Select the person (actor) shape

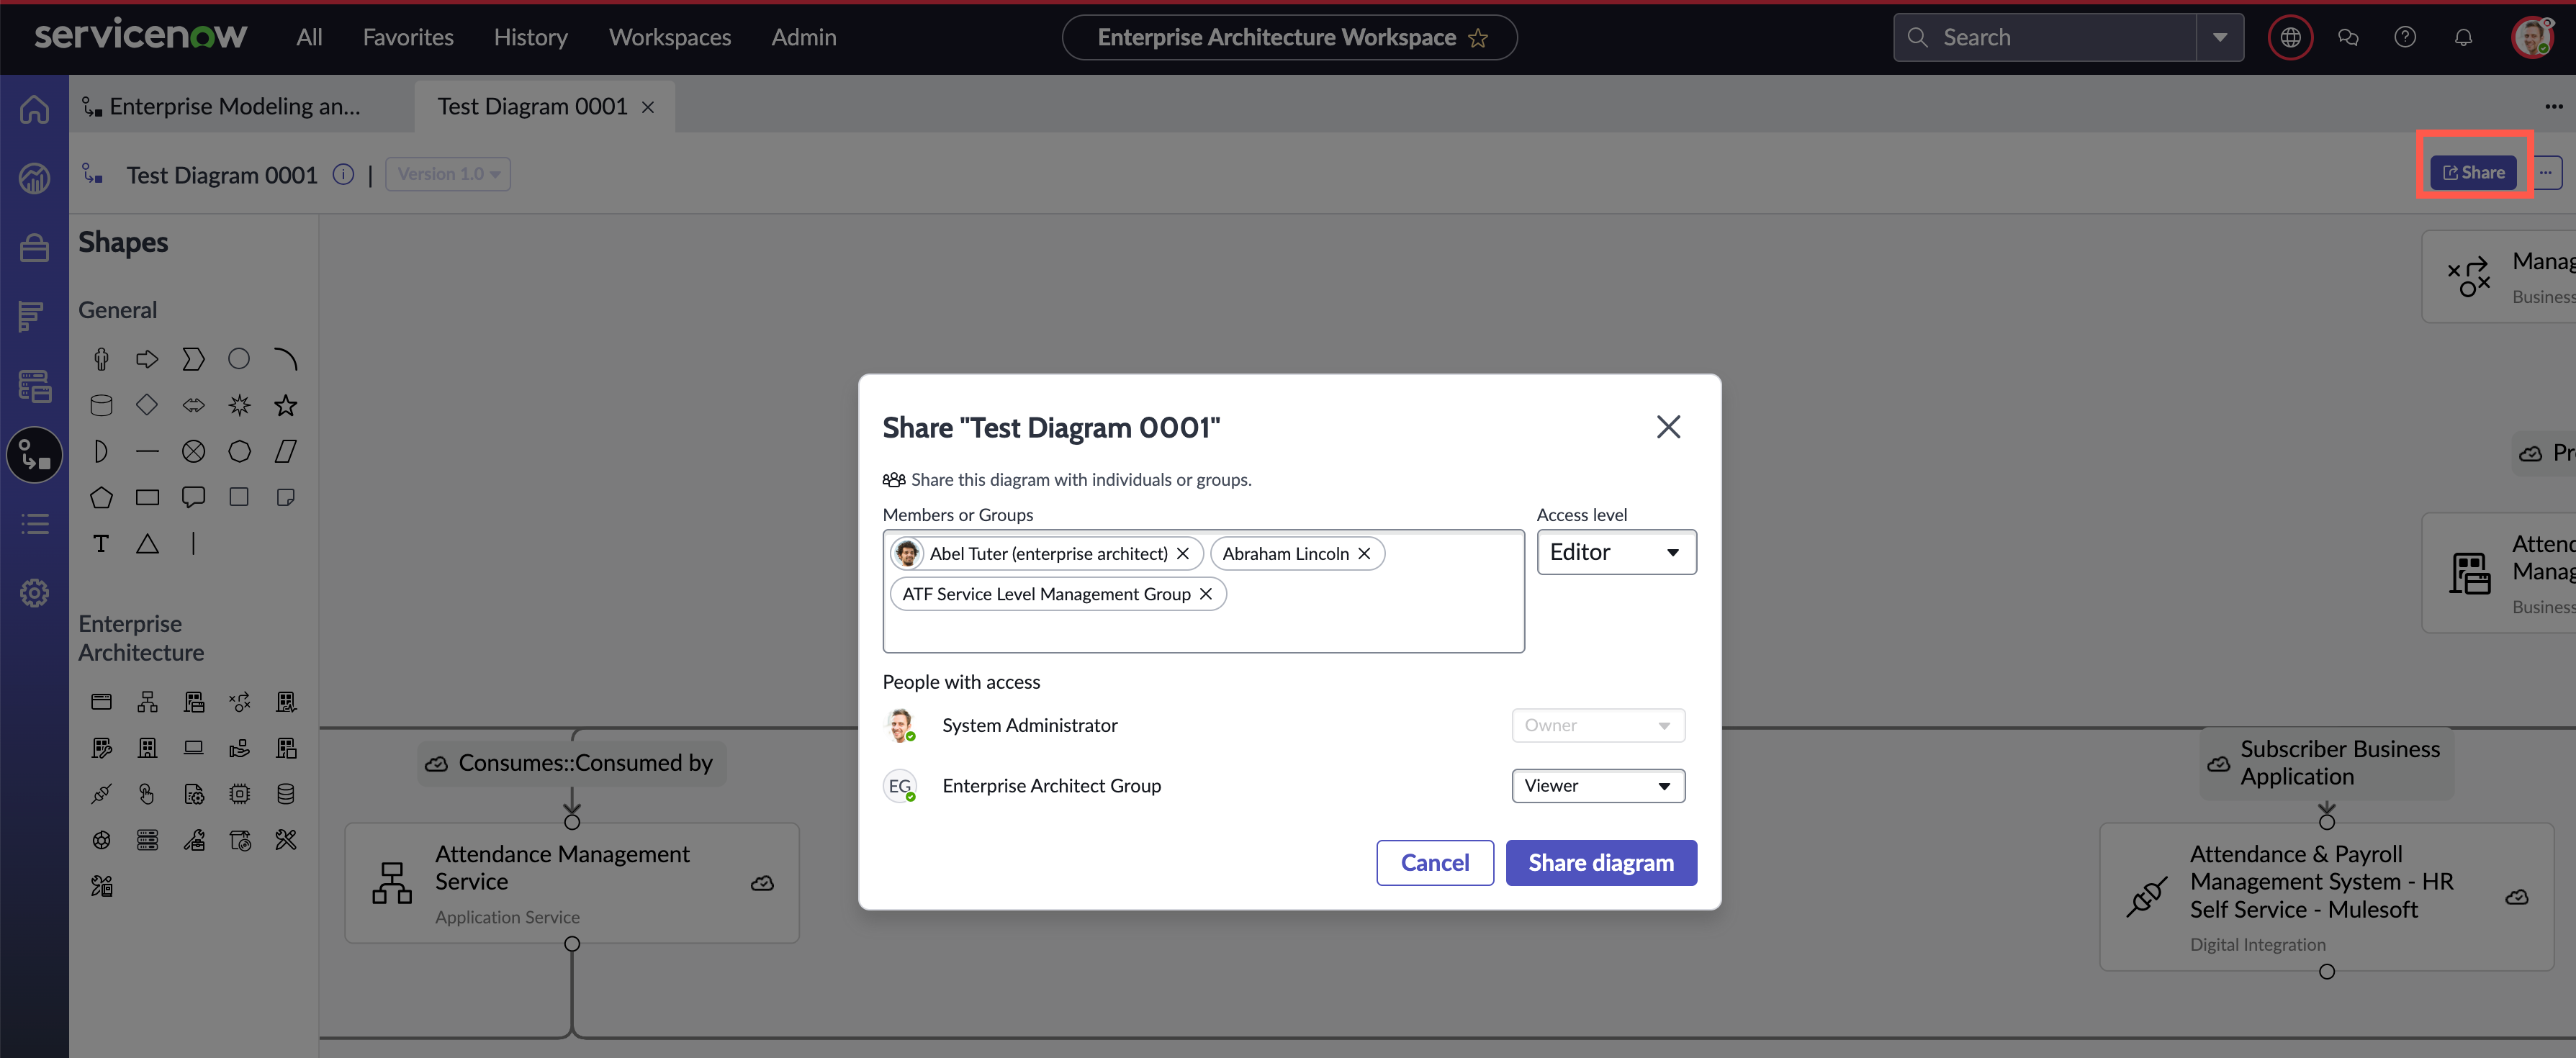[x=101, y=359]
